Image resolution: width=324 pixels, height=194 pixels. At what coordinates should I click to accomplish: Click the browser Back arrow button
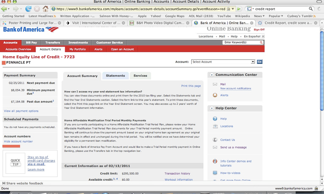pos(4,9)
